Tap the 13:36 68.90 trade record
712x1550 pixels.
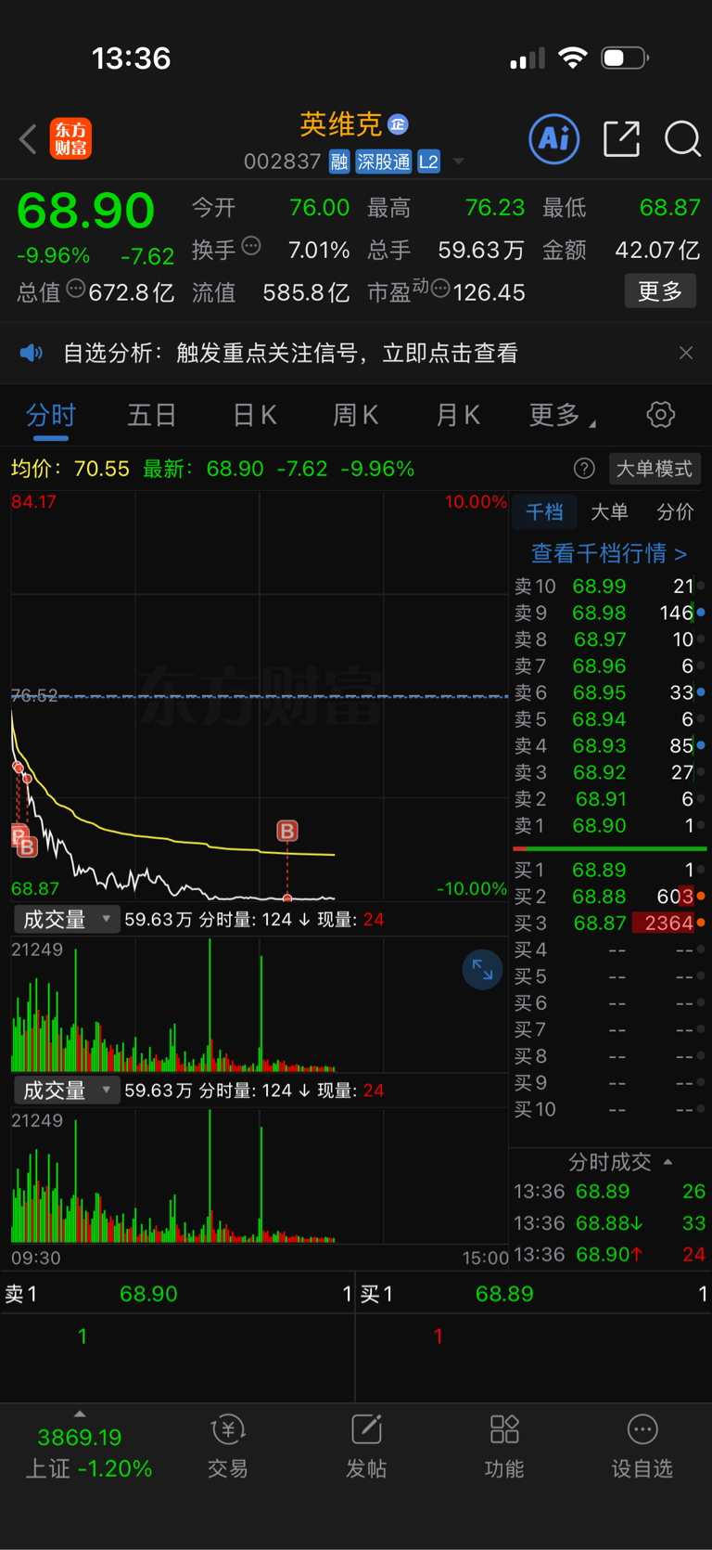point(610,1255)
